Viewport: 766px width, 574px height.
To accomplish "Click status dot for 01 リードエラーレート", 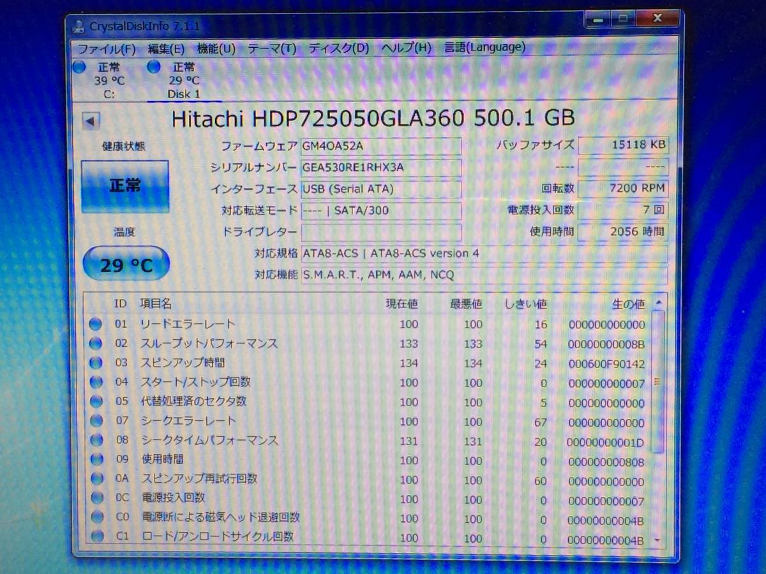I will coord(96,324).
